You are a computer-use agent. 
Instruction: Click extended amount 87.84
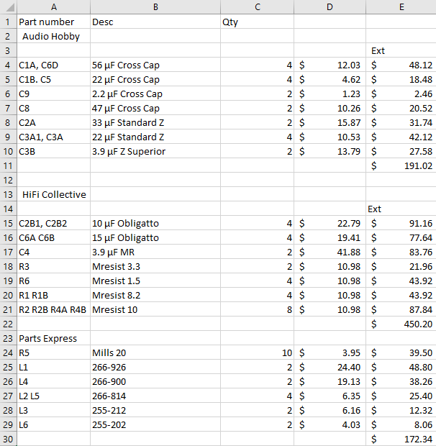[x=401, y=309]
